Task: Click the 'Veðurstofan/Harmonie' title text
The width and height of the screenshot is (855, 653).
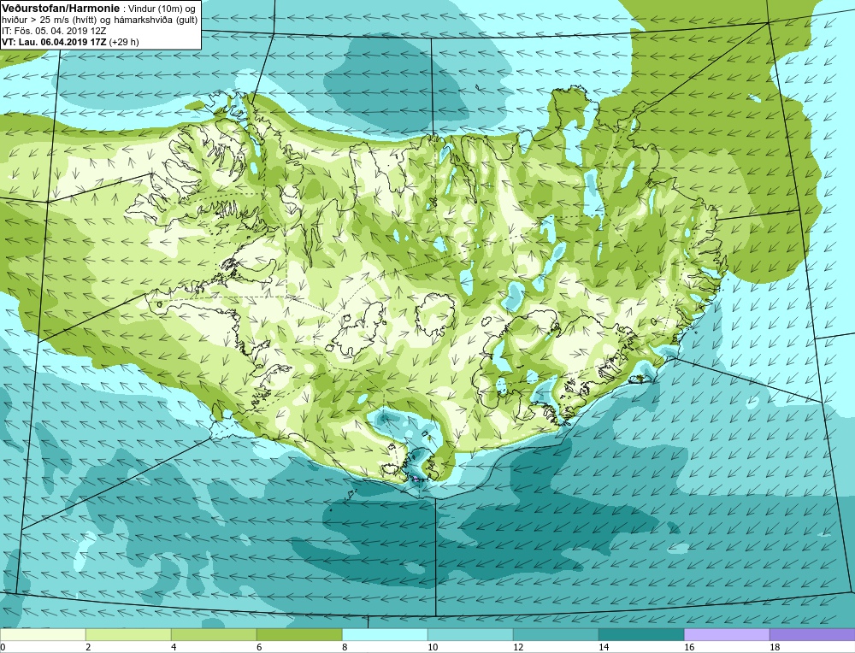Action: point(60,9)
